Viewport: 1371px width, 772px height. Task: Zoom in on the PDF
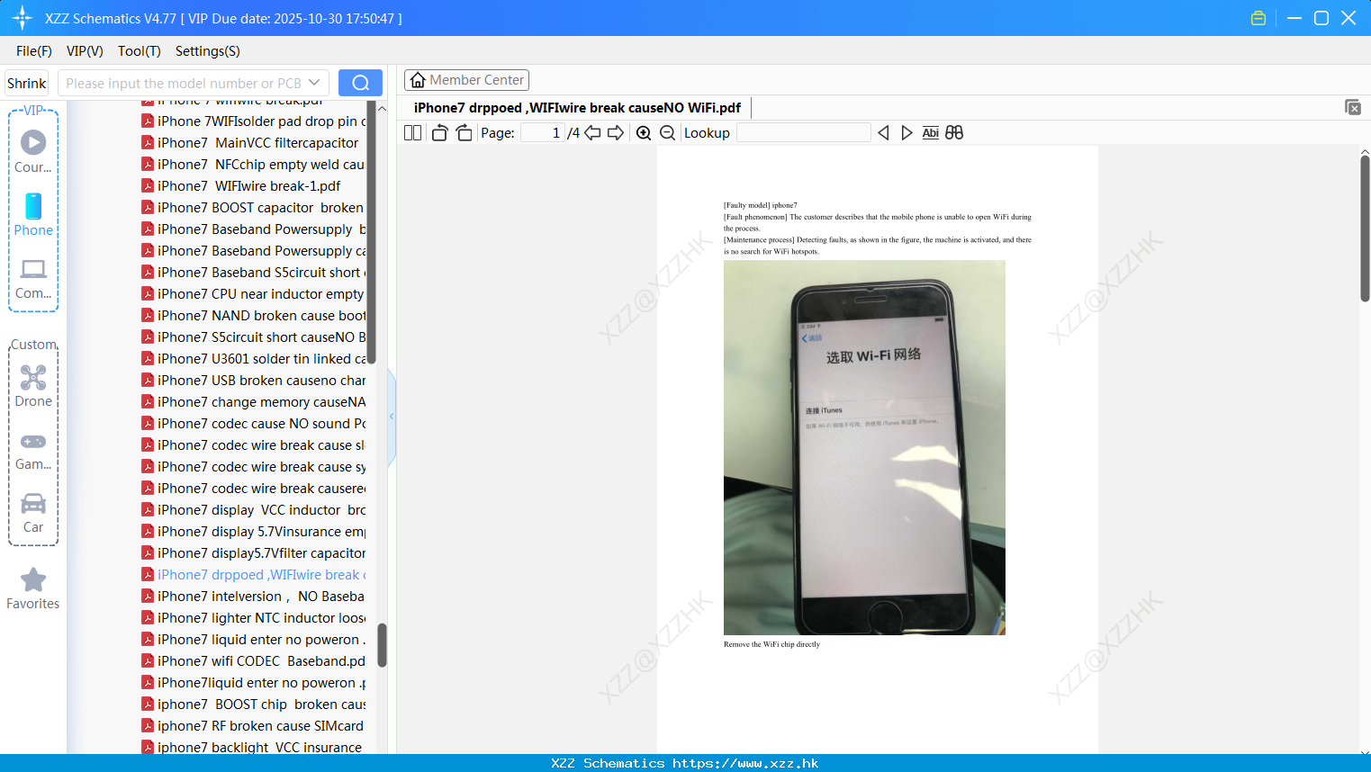[644, 132]
